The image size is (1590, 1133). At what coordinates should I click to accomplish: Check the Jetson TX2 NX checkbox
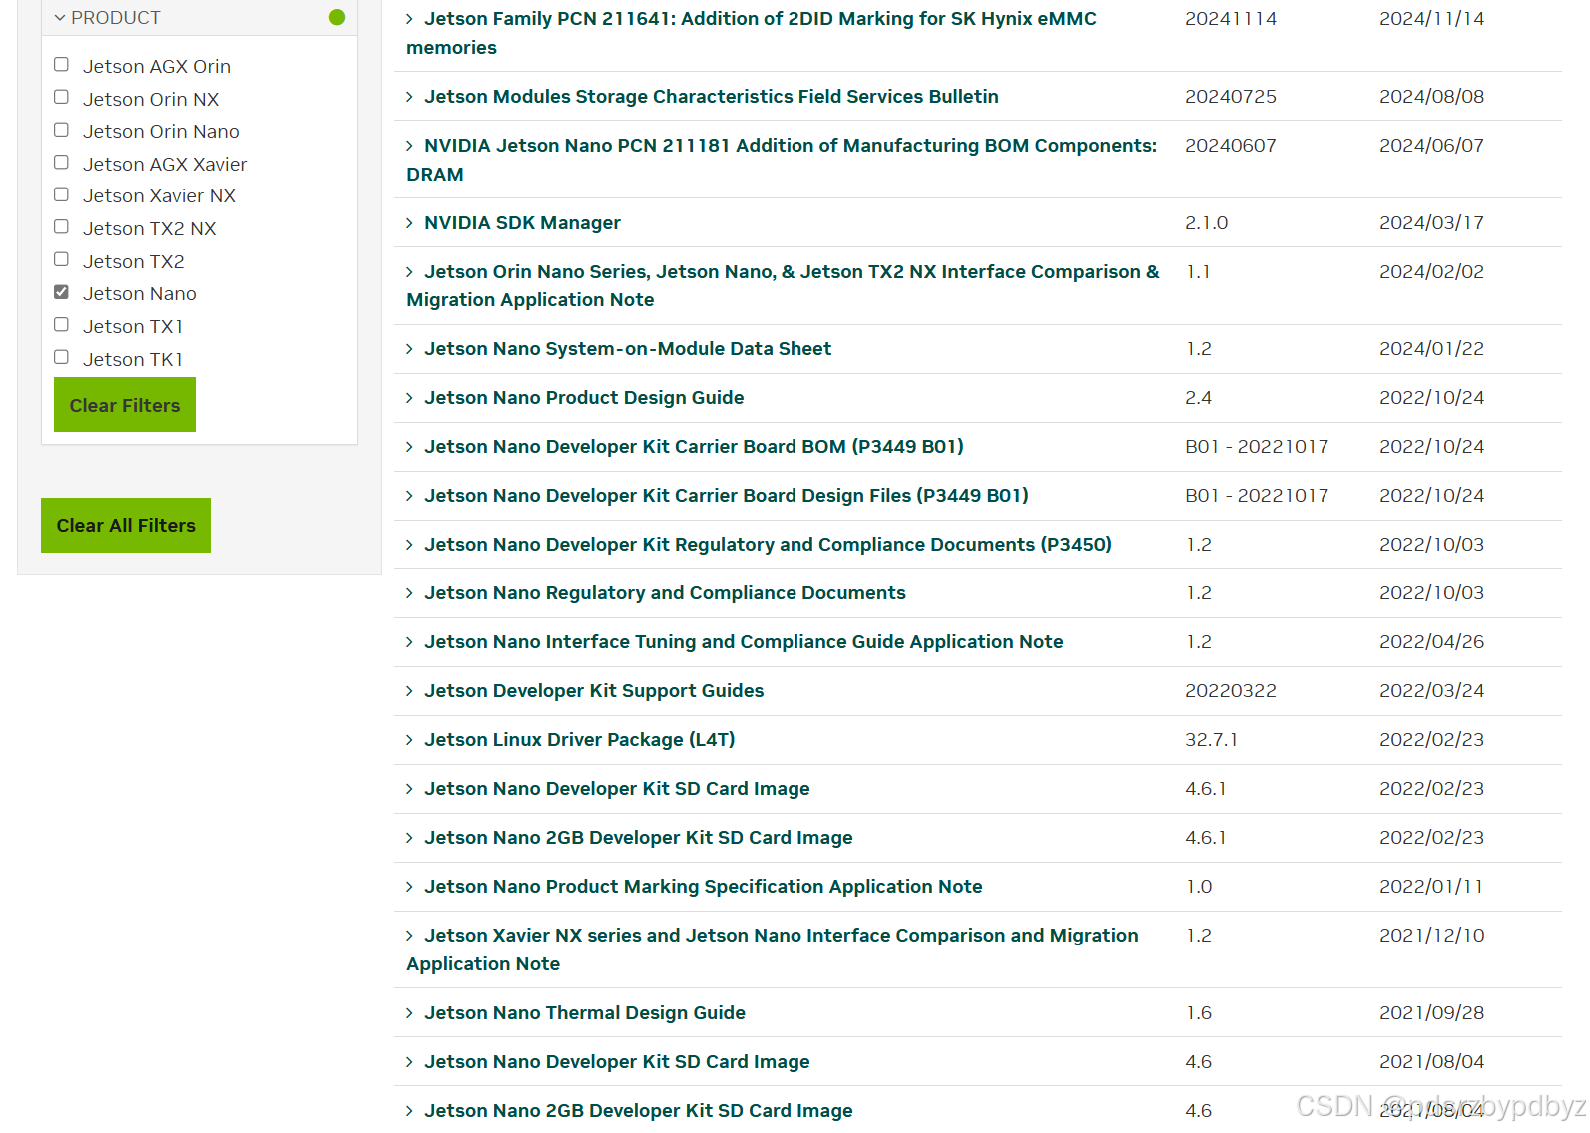[x=61, y=227]
